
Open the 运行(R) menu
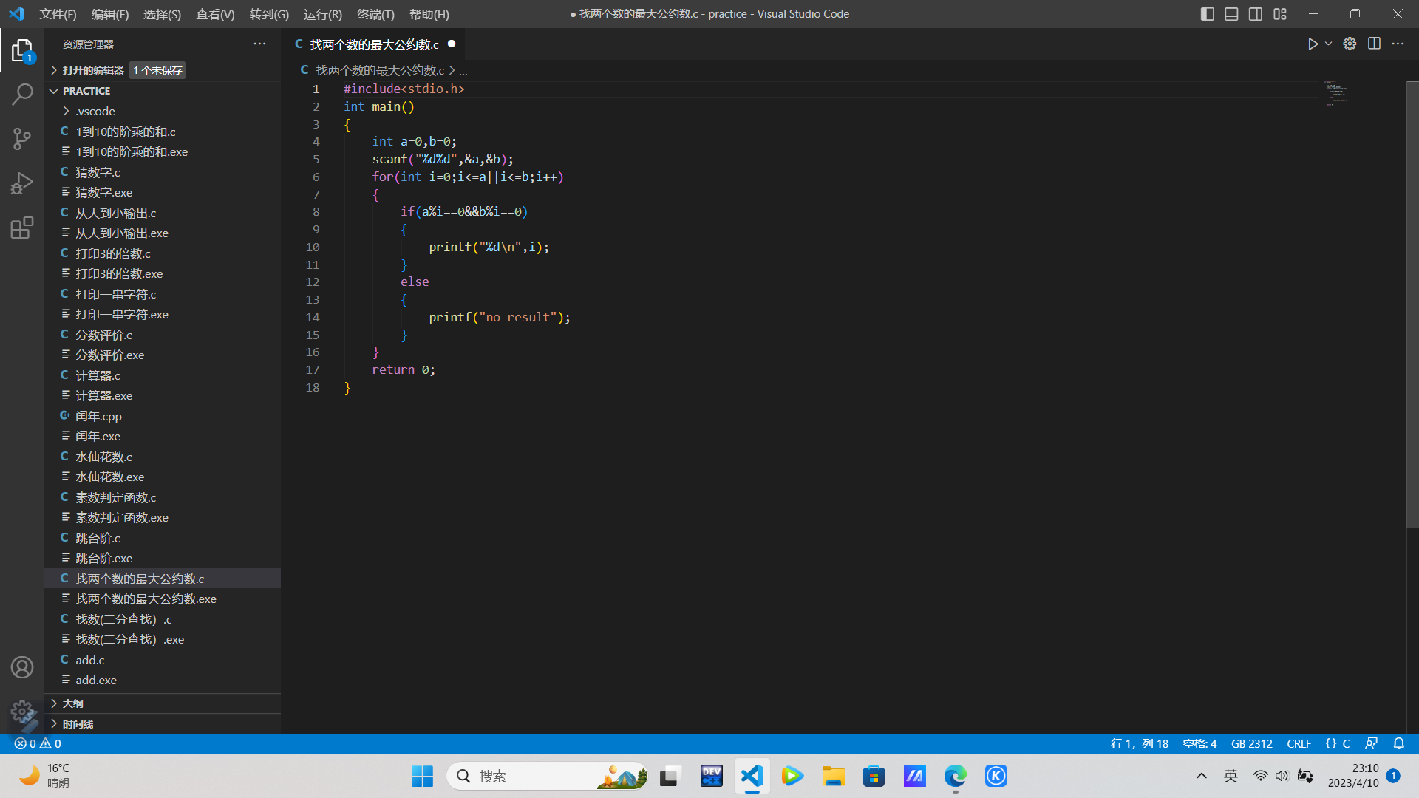click(323, 14)
